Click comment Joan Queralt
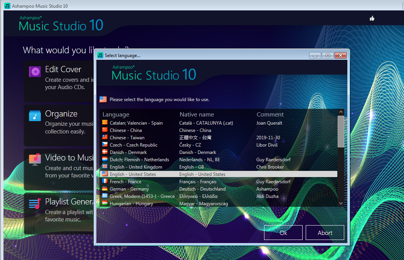 (269, 123)
